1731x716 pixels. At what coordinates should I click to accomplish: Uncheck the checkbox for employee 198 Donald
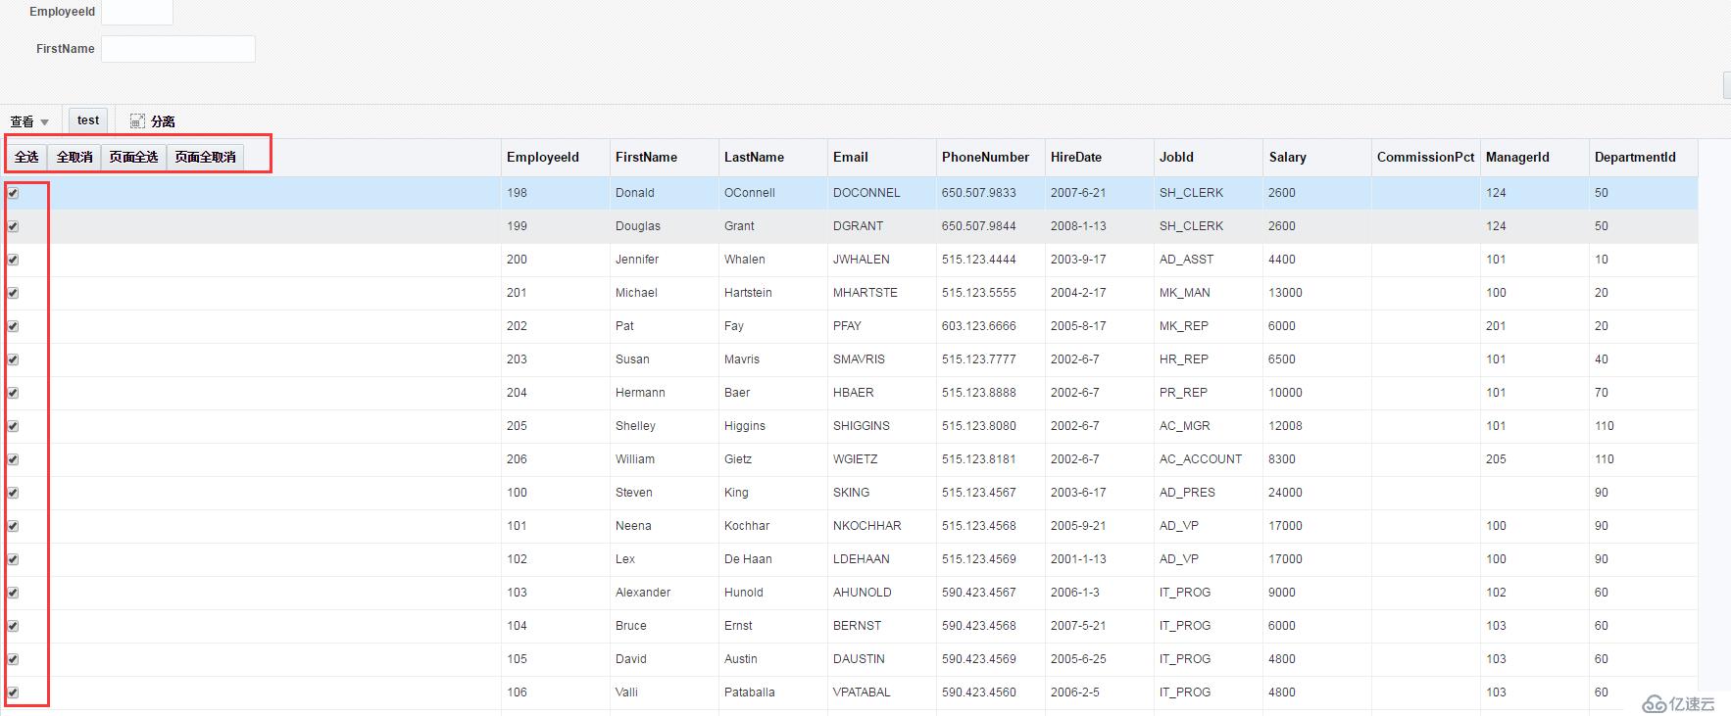pos(13,193)
